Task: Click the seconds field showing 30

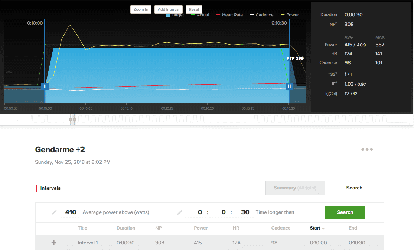Action: click(x=245, y=212)
